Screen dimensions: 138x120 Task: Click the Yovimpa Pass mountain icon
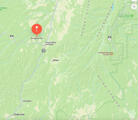pos(112,53)
